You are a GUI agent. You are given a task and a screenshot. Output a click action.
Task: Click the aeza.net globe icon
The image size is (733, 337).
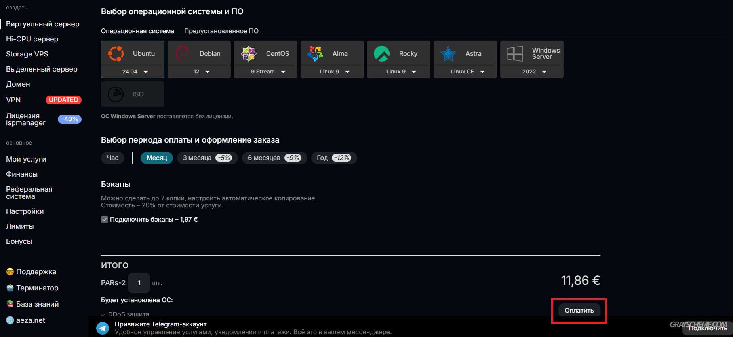(x=10, y=320)
